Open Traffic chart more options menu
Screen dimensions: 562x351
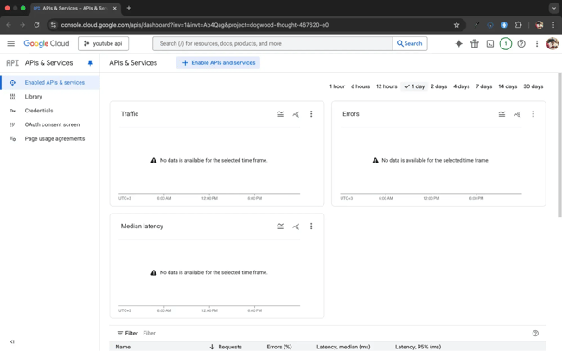(x=311, y=114)
